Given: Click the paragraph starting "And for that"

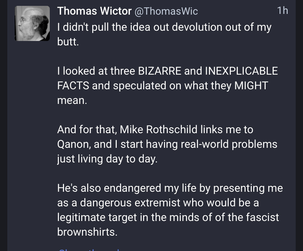Looking at the screenshot, I should (x=167, y=144).
